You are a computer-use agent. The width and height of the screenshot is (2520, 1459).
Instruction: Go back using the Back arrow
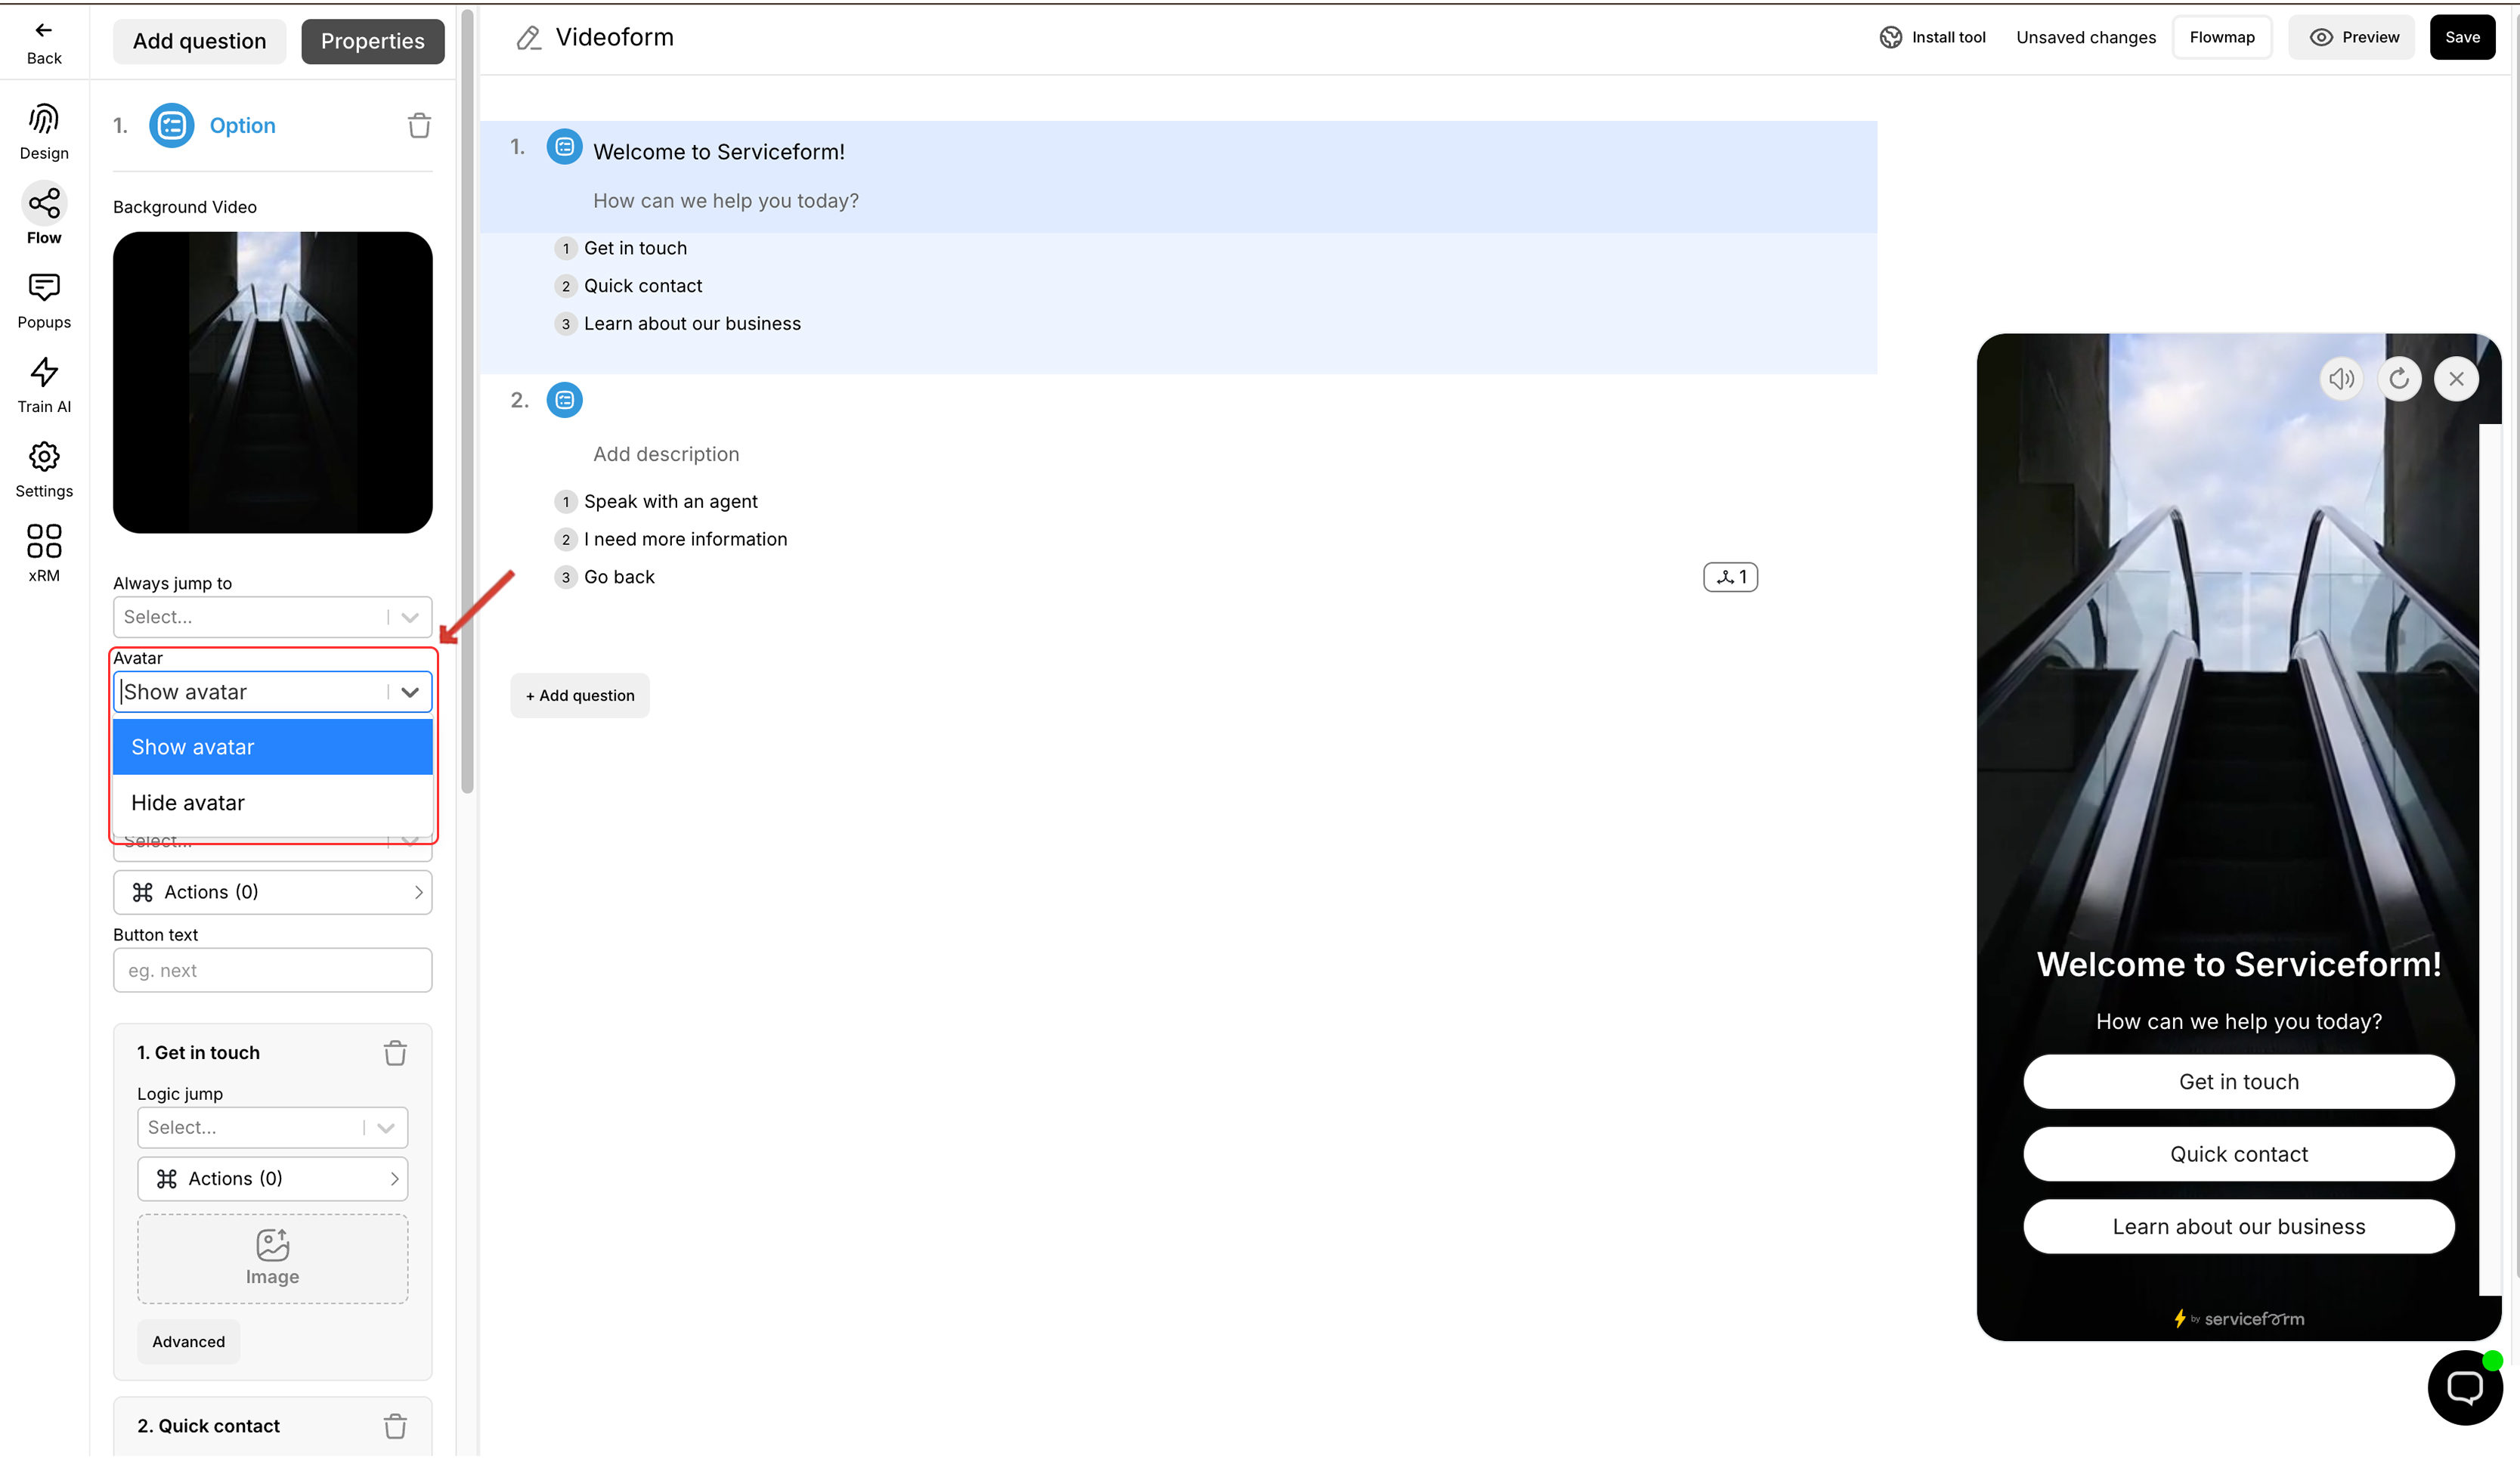44,43
